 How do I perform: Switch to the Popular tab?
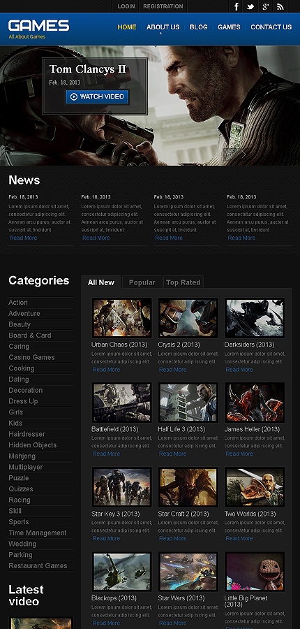coord(142,282)
